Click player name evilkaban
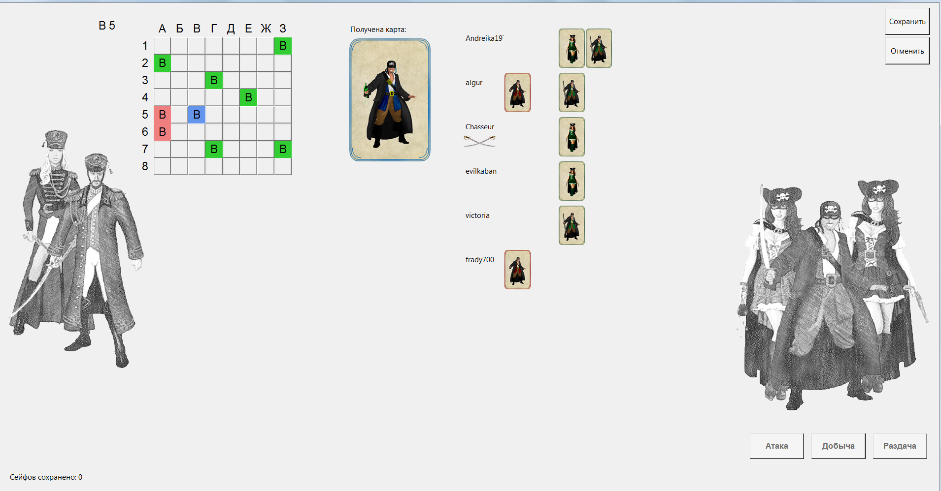Image resolution: width=941 pixels, height=491 pixels. click(x=481, y=171)
